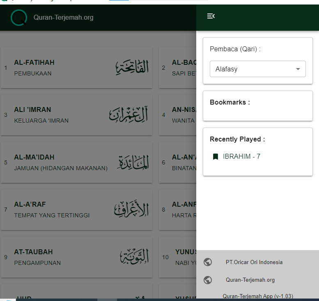Open surah number 6 AL-AN'AM card
The image size is (319, 301).
tap(177, 162)
